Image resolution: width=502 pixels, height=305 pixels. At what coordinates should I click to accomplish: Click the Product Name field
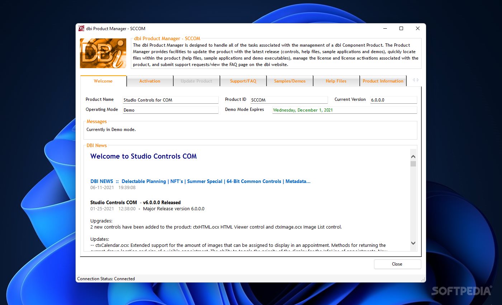(171, 100)
